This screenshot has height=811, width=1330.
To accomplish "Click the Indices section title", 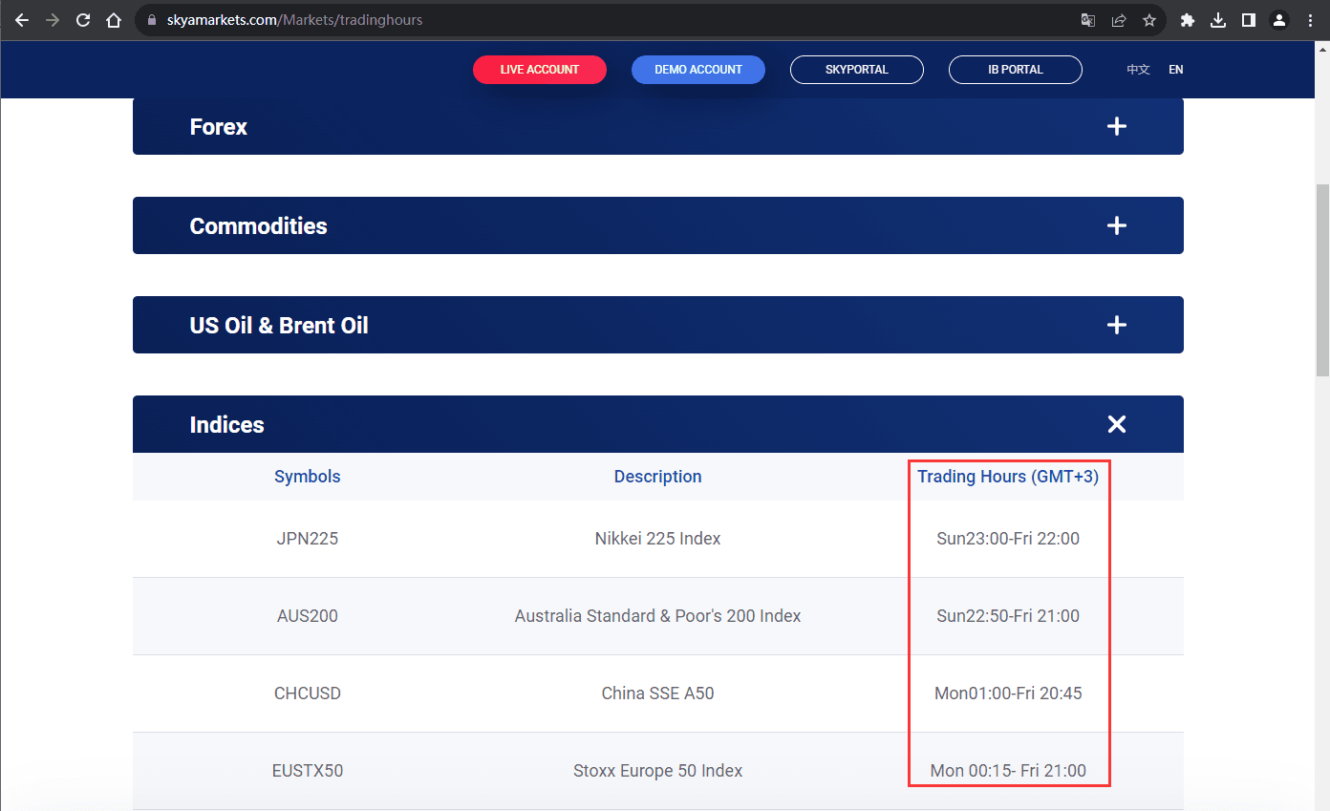I will click(x=227, y=425).
